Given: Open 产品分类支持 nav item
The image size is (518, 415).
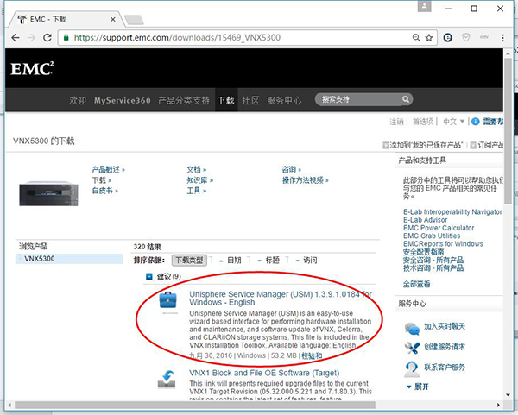Looking at the screenshot, I should tap(184, 100).
